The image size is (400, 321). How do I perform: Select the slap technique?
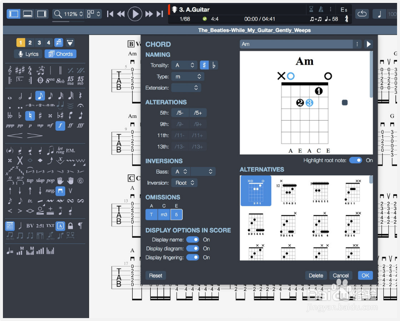[x=40, y=180]
